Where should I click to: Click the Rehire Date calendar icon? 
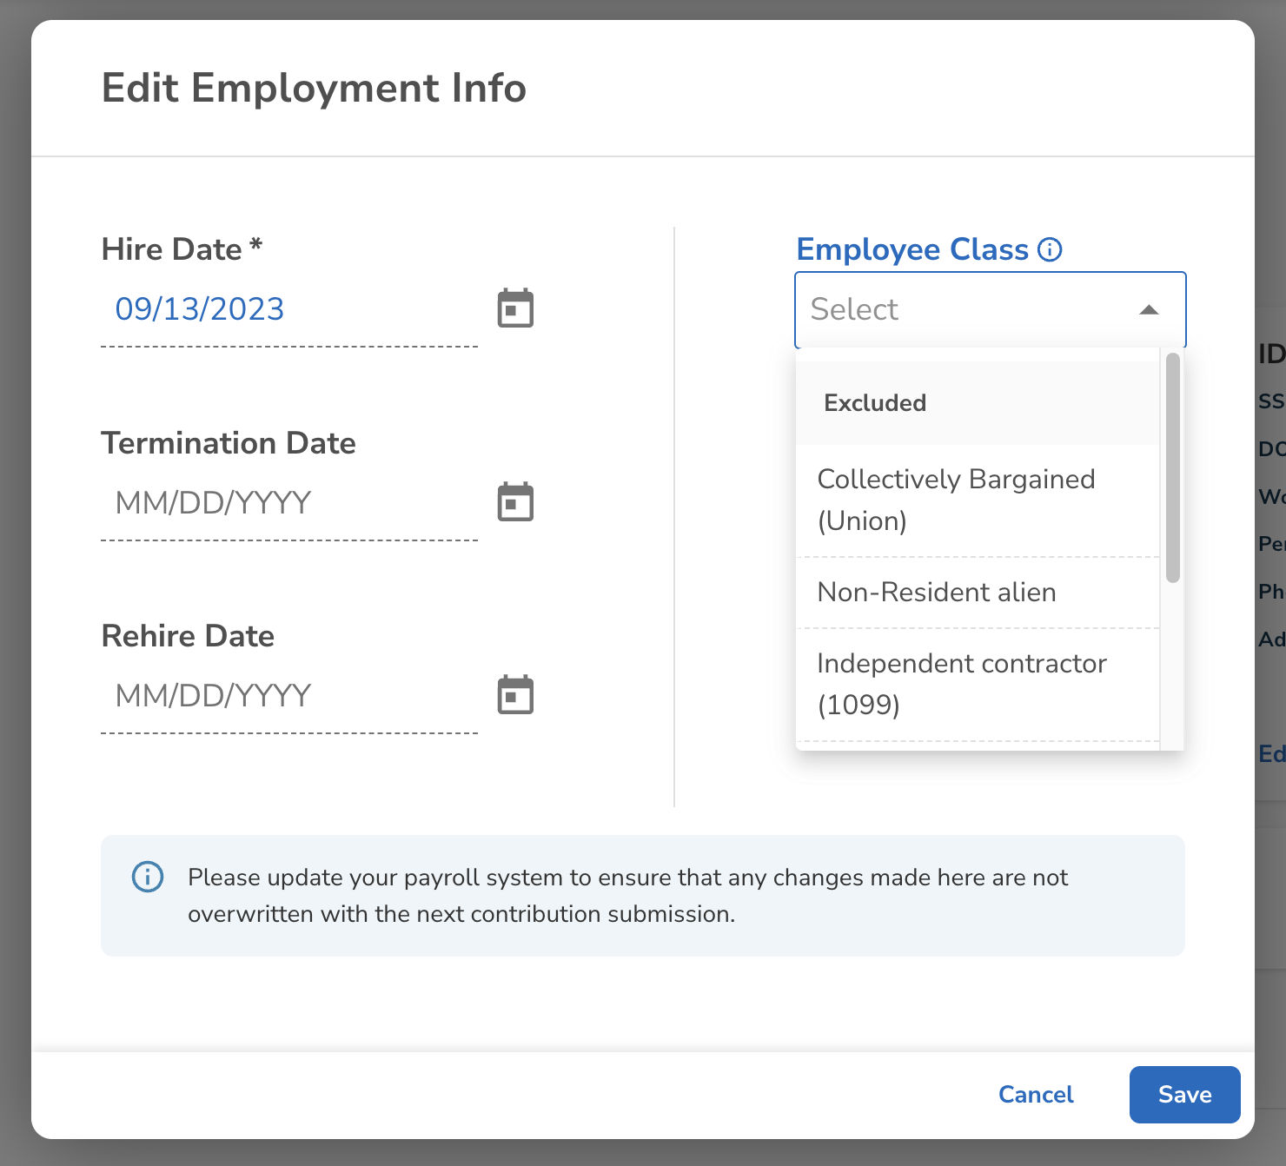[515, 695]
